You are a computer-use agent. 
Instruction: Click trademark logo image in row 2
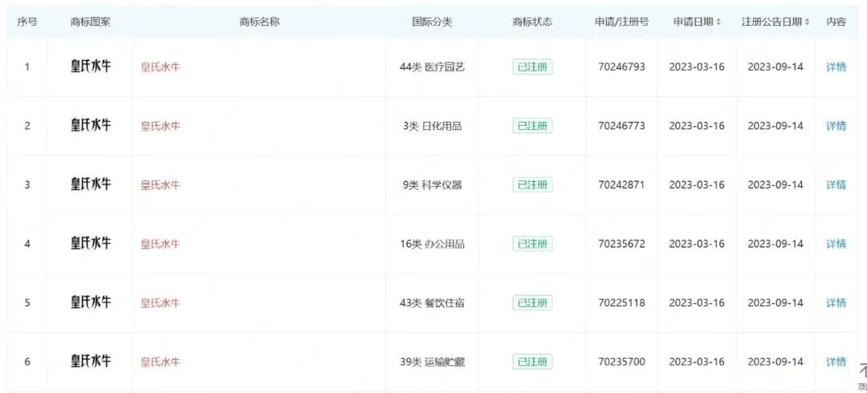point(91,125)
